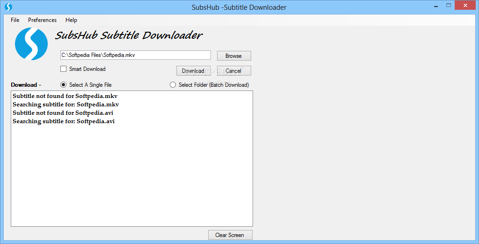479x244 pixels.
Task: Click the file path input field
Action: click(x=136, y=55)
